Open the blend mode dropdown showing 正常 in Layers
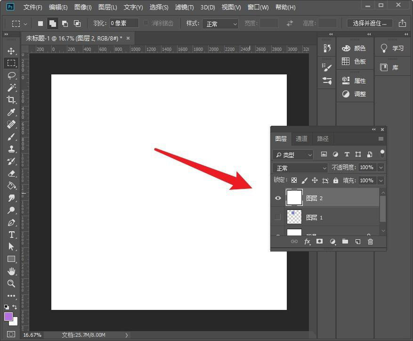Image resolution: width=413 pixels, height=341 pixels. click(x=300, y=168)
